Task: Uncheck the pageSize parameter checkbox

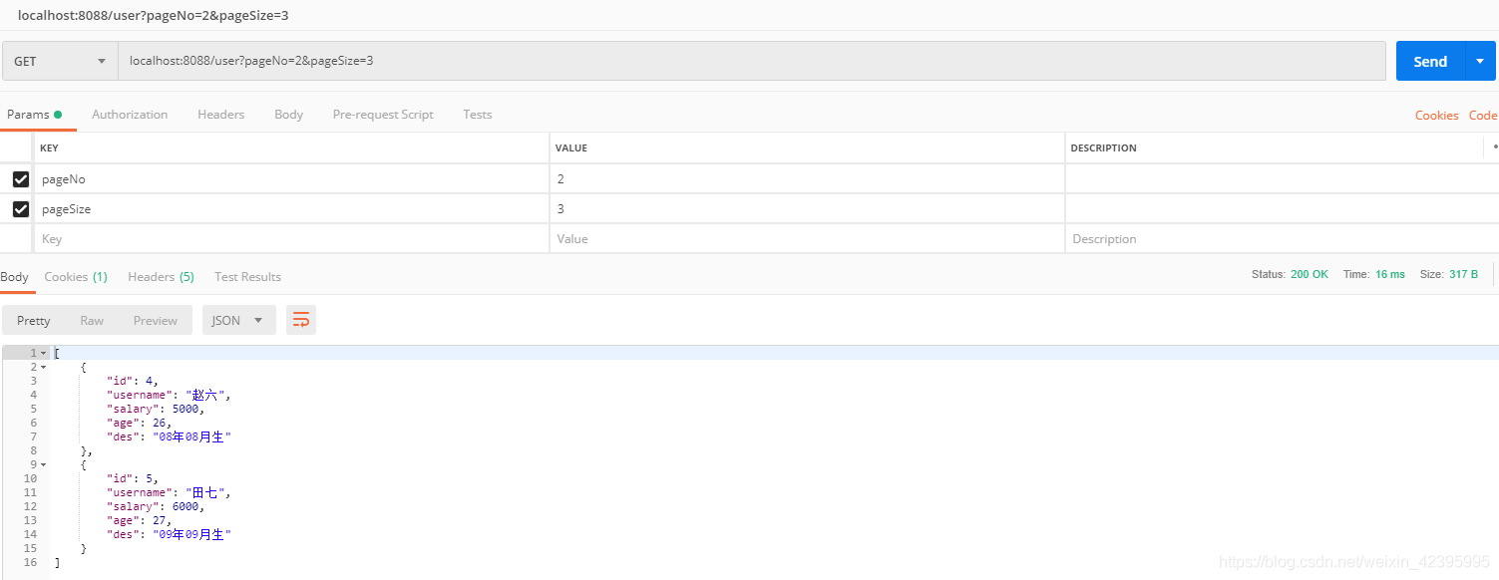Action: coord(20,209)
